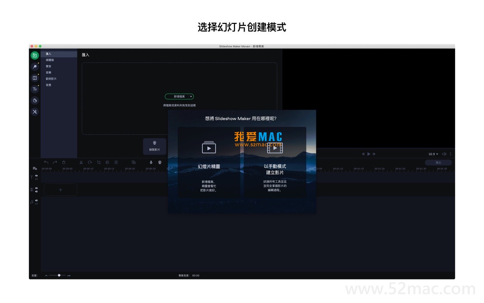Mute the video track audio
This screenshot has height=303, width=484.
(36, 192)
